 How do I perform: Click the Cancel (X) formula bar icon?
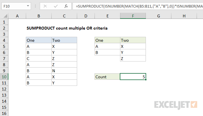tap(45, 6)
